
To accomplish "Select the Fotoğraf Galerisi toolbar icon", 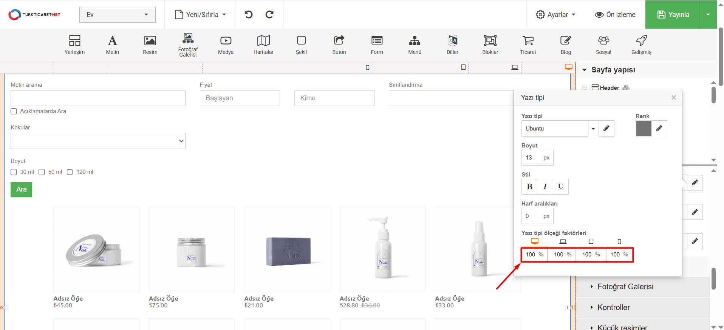I will click(x=188, y=45).
